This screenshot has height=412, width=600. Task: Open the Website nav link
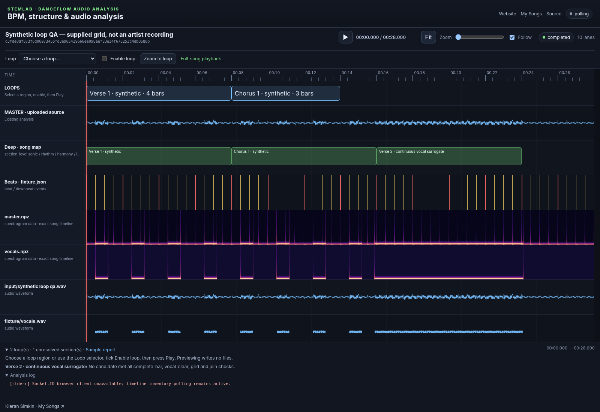[x=507, y=14]
